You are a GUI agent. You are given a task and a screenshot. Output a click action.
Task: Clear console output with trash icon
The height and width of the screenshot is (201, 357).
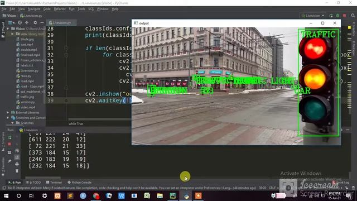pyautogui.click(x=17, y=171)
